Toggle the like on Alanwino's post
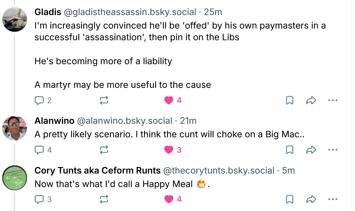The image size is (355, 211). coord(169,150)
